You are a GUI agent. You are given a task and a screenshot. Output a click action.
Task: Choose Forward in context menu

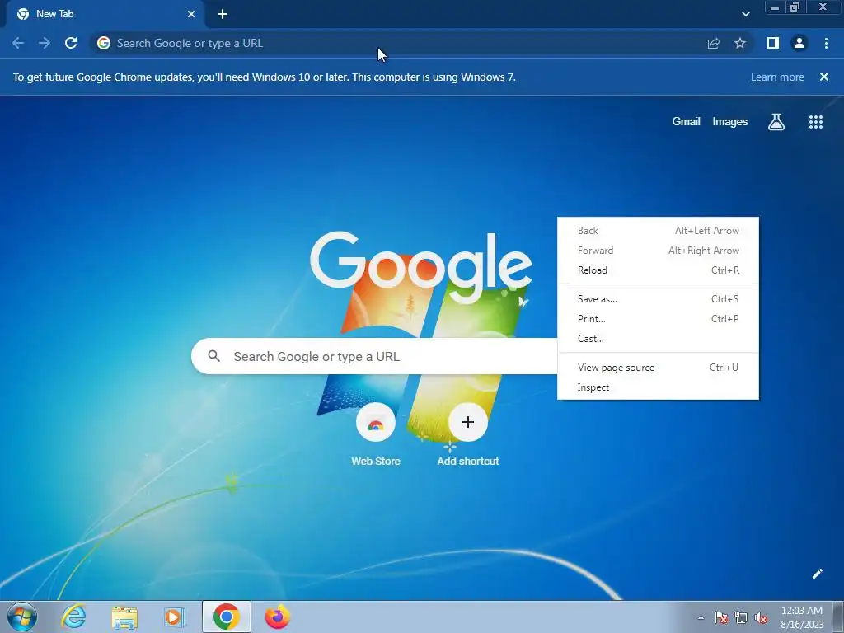point(658,251)
